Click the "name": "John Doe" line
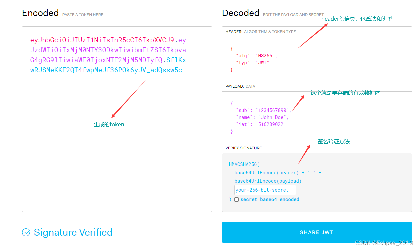 262,117
